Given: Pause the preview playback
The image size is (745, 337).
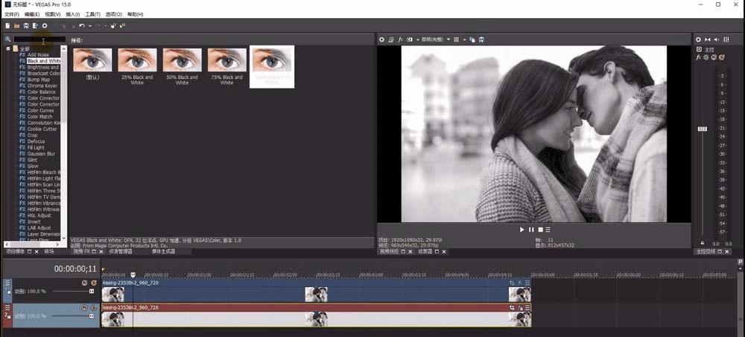Looking at the screenshot, I should click(x=531, y=230).
